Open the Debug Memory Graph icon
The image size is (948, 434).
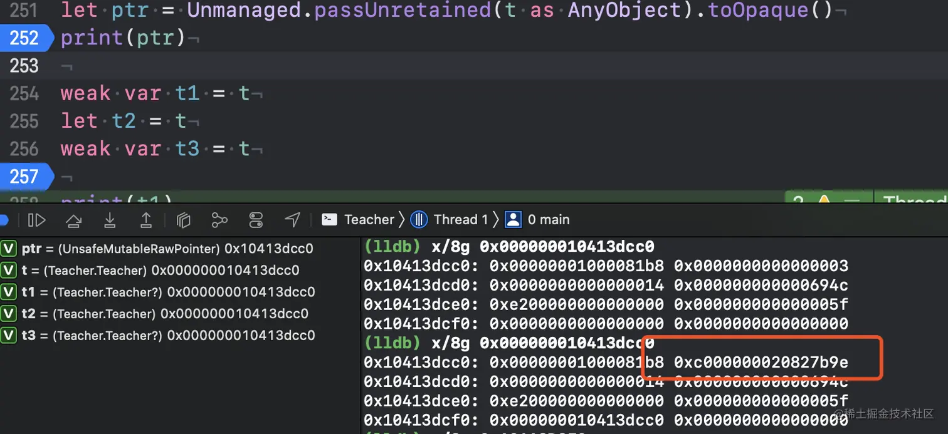[x=219, y=220]
